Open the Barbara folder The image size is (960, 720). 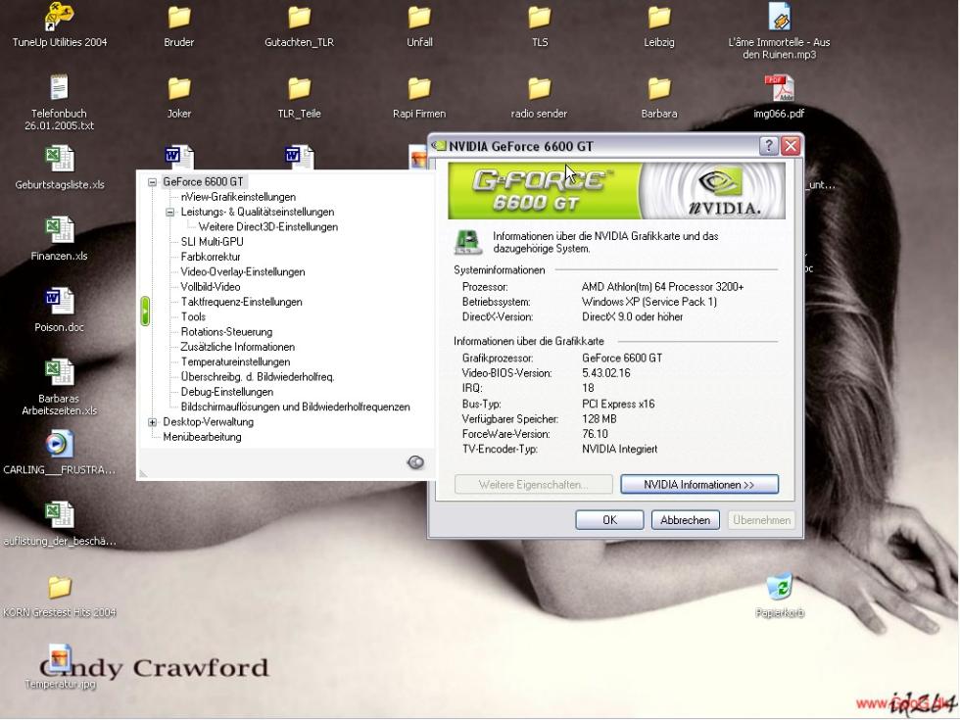[659, 89]
